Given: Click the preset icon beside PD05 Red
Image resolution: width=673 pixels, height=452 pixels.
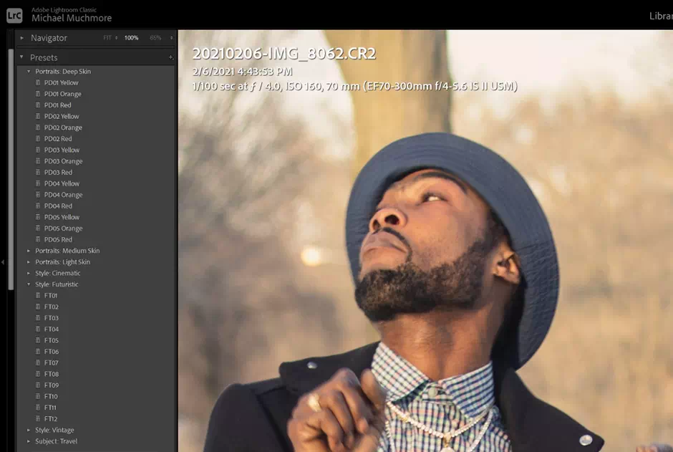Looking at the screenshot, I should pos(38,239).
